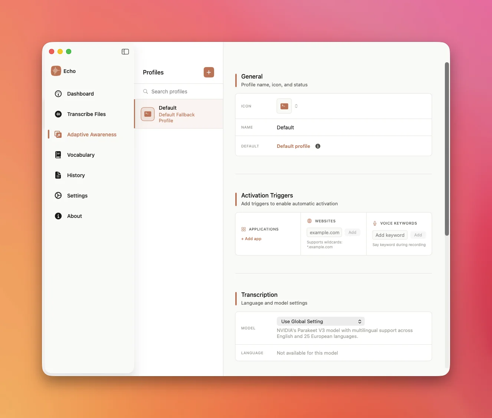Click info icon next to Default profile
This screenshot has height=418, width=492.
(318, 146)
